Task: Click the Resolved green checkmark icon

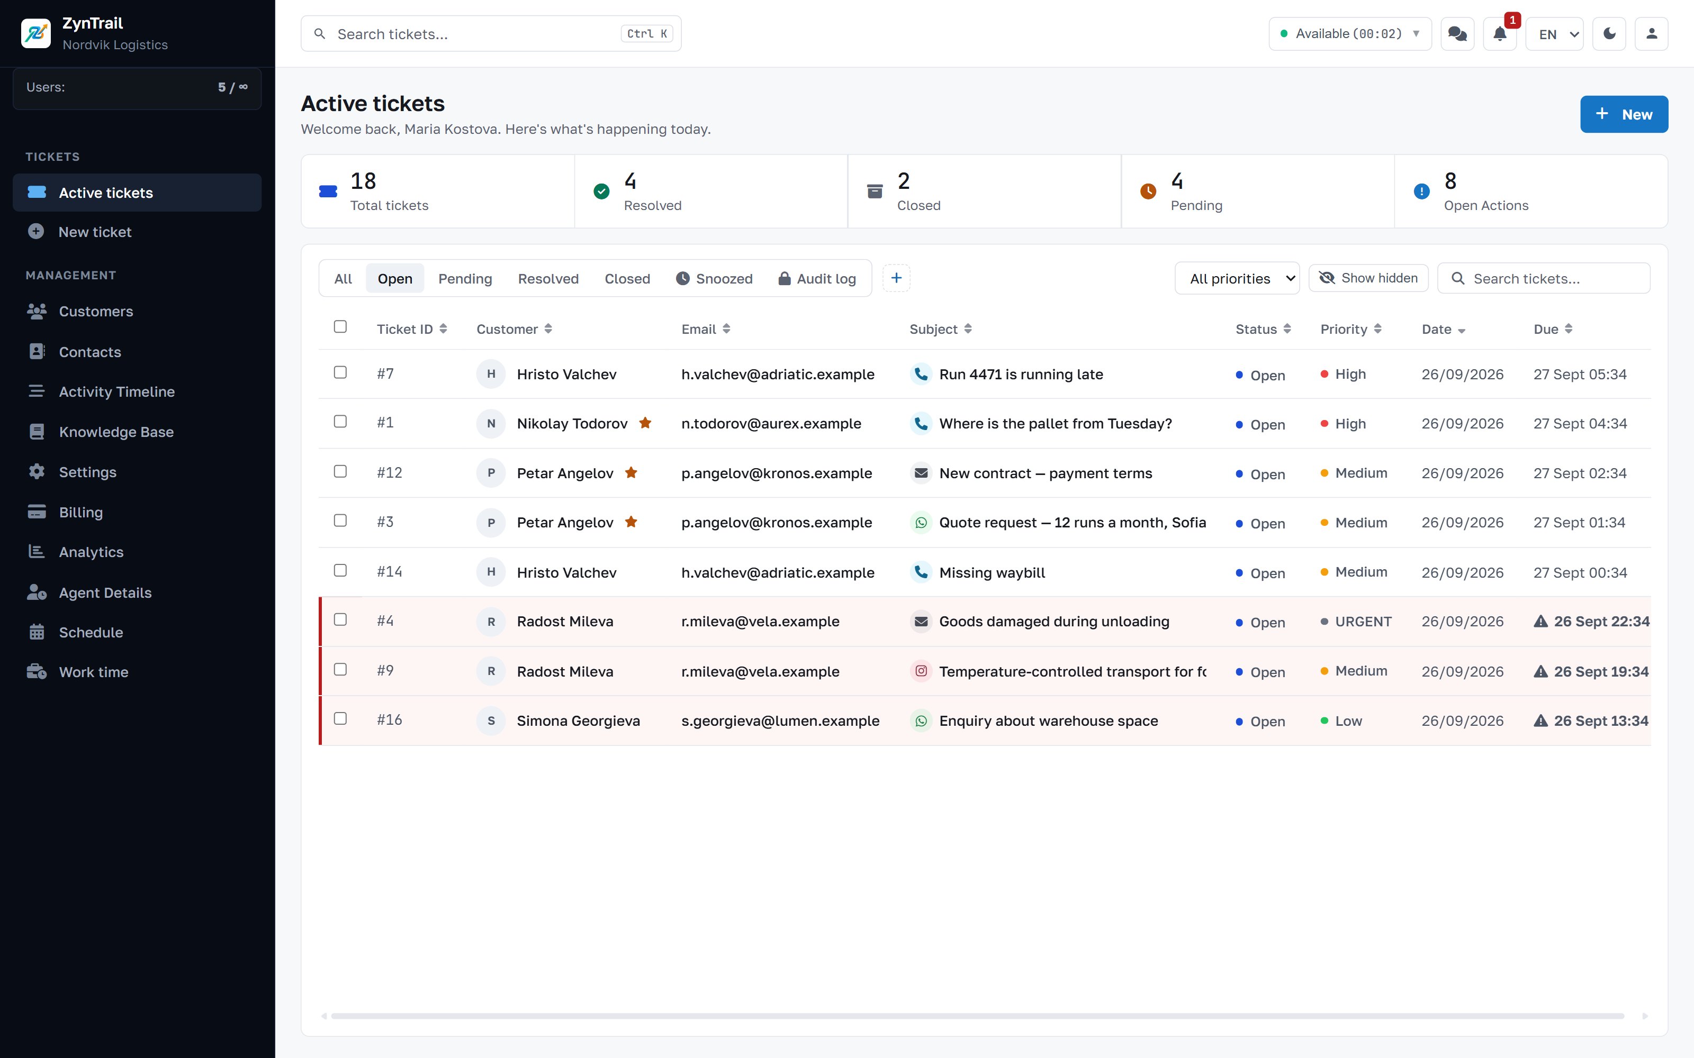Action: (601, 191)
